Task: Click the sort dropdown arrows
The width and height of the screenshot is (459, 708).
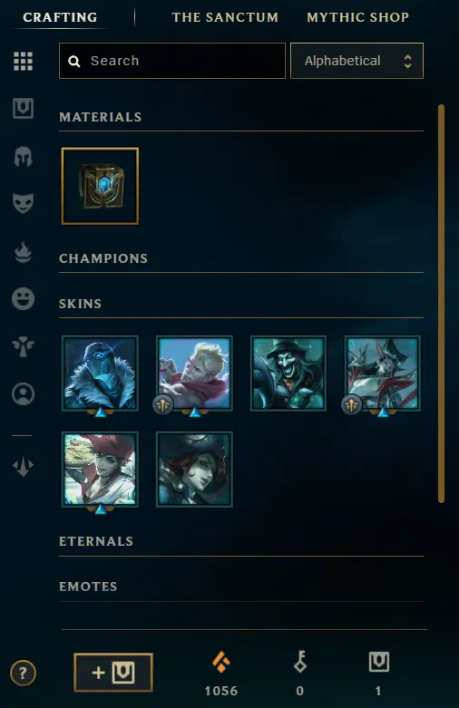Action: (x=407, y=61)
